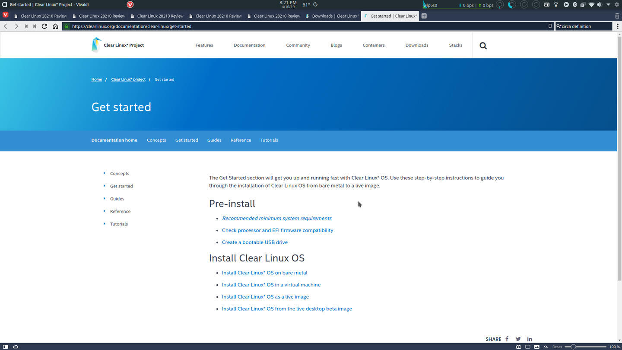Go forward to the next page
This screenshot has width=622, height=350.
tap(16, 26)
